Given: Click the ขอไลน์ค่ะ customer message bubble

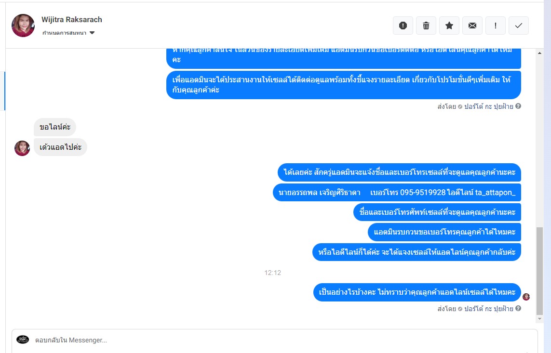Looking at the screenshot, I should point(55,127).
